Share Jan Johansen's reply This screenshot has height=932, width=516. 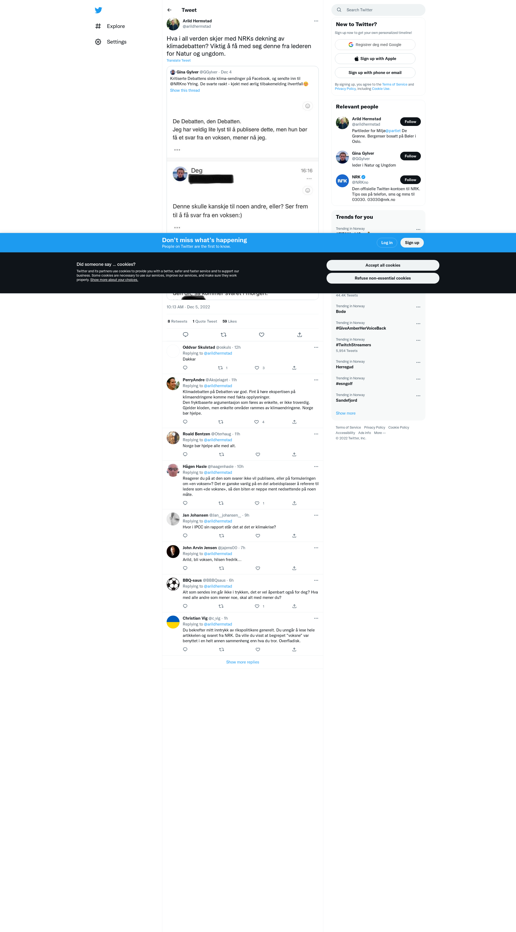click(x=294, y=536)
